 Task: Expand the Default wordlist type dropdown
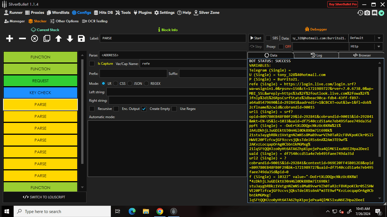coord(379,38)
